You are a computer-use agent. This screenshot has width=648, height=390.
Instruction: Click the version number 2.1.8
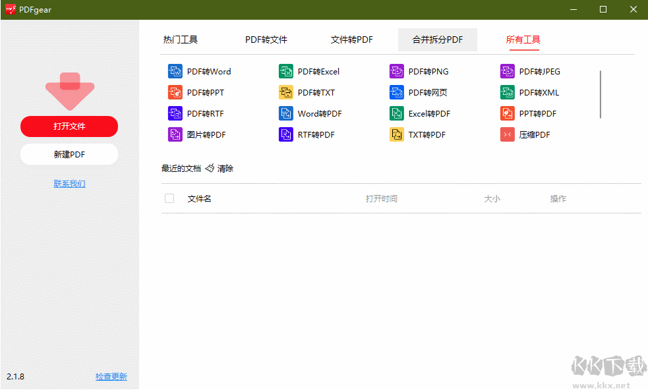point(15,377)
